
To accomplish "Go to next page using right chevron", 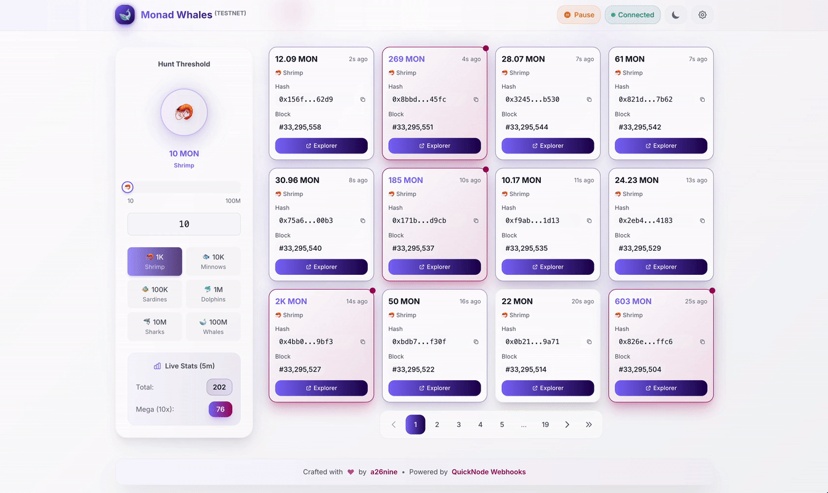I will [x=567, y=425].
